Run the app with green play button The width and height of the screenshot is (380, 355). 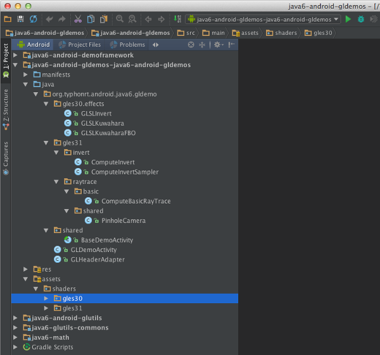(348, 19)
